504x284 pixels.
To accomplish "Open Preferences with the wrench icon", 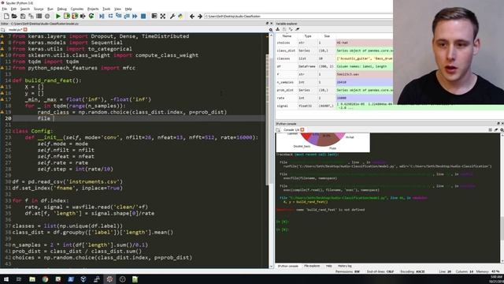I will point(172,16).
